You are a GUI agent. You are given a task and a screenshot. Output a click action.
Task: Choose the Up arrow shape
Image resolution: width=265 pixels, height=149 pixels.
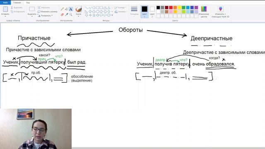pyautogui.click(x=108, y=12)
